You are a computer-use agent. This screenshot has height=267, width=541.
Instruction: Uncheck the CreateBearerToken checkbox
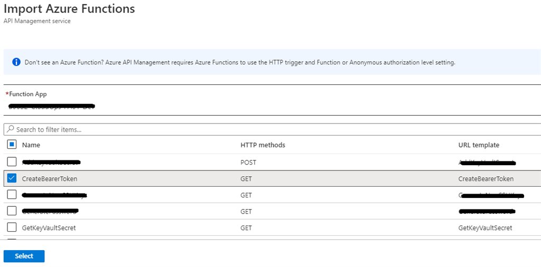(12, 178)
